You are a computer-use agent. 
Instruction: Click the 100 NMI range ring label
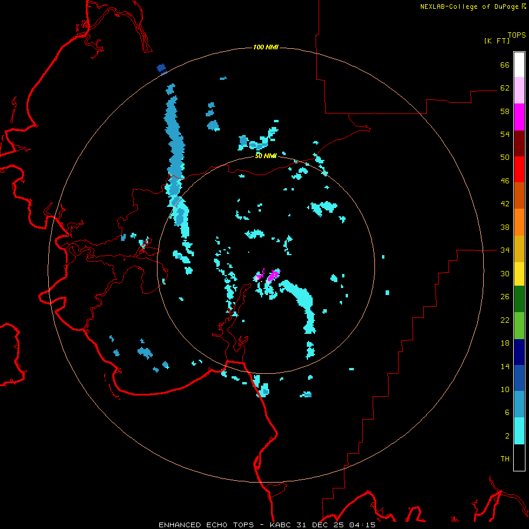coord(266,47)
